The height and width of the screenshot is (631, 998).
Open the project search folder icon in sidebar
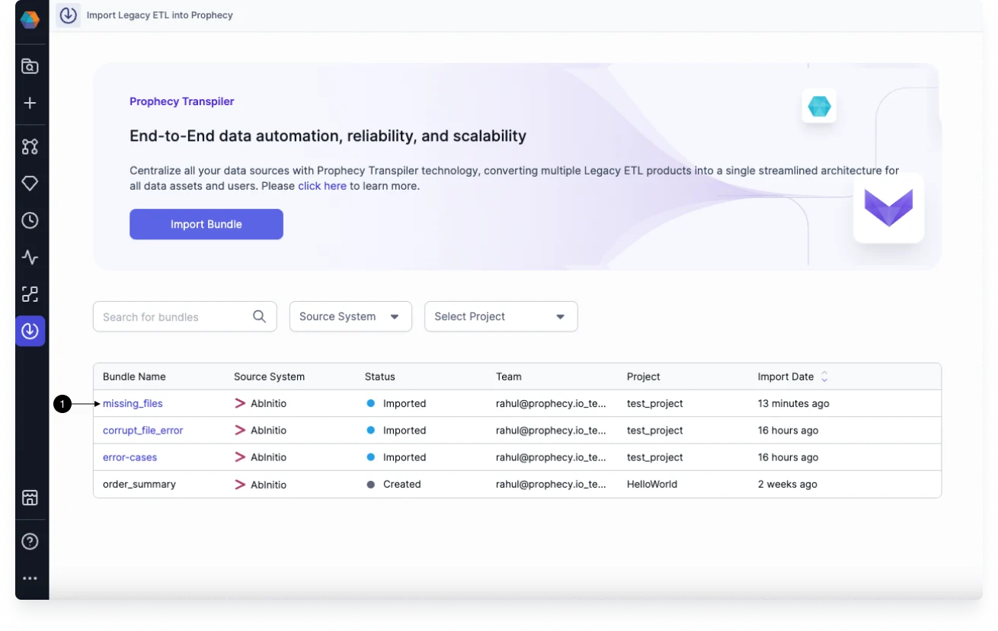click(30, 66)
